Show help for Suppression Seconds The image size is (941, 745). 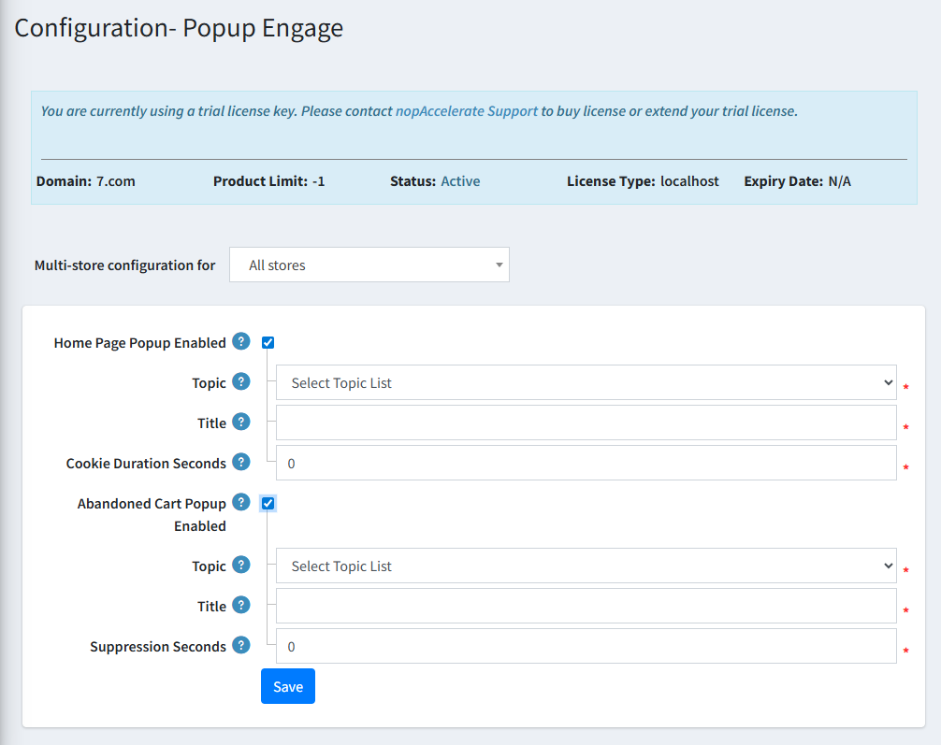[x=241, y=645]
